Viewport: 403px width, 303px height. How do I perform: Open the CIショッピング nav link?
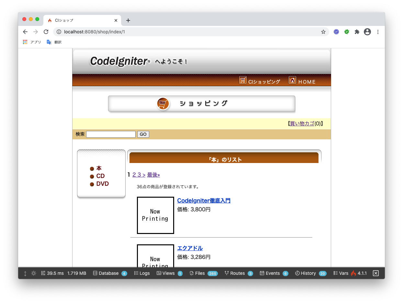click(x=260, y=80)
